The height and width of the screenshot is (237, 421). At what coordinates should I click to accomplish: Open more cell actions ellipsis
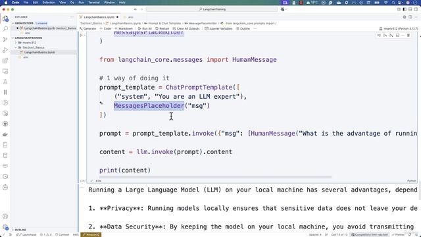click(403, 35)
